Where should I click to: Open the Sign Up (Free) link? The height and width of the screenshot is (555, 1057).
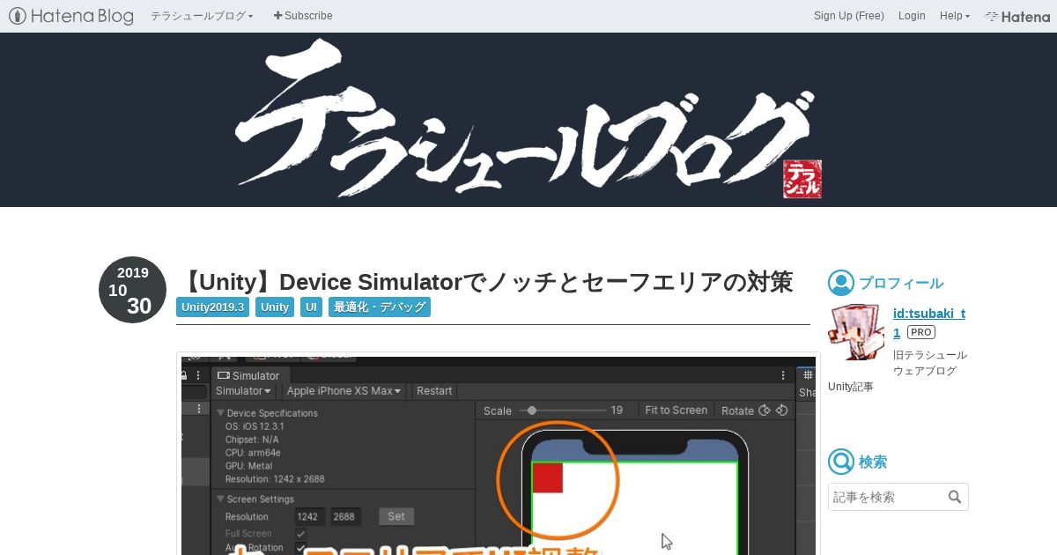click(848, 16)
